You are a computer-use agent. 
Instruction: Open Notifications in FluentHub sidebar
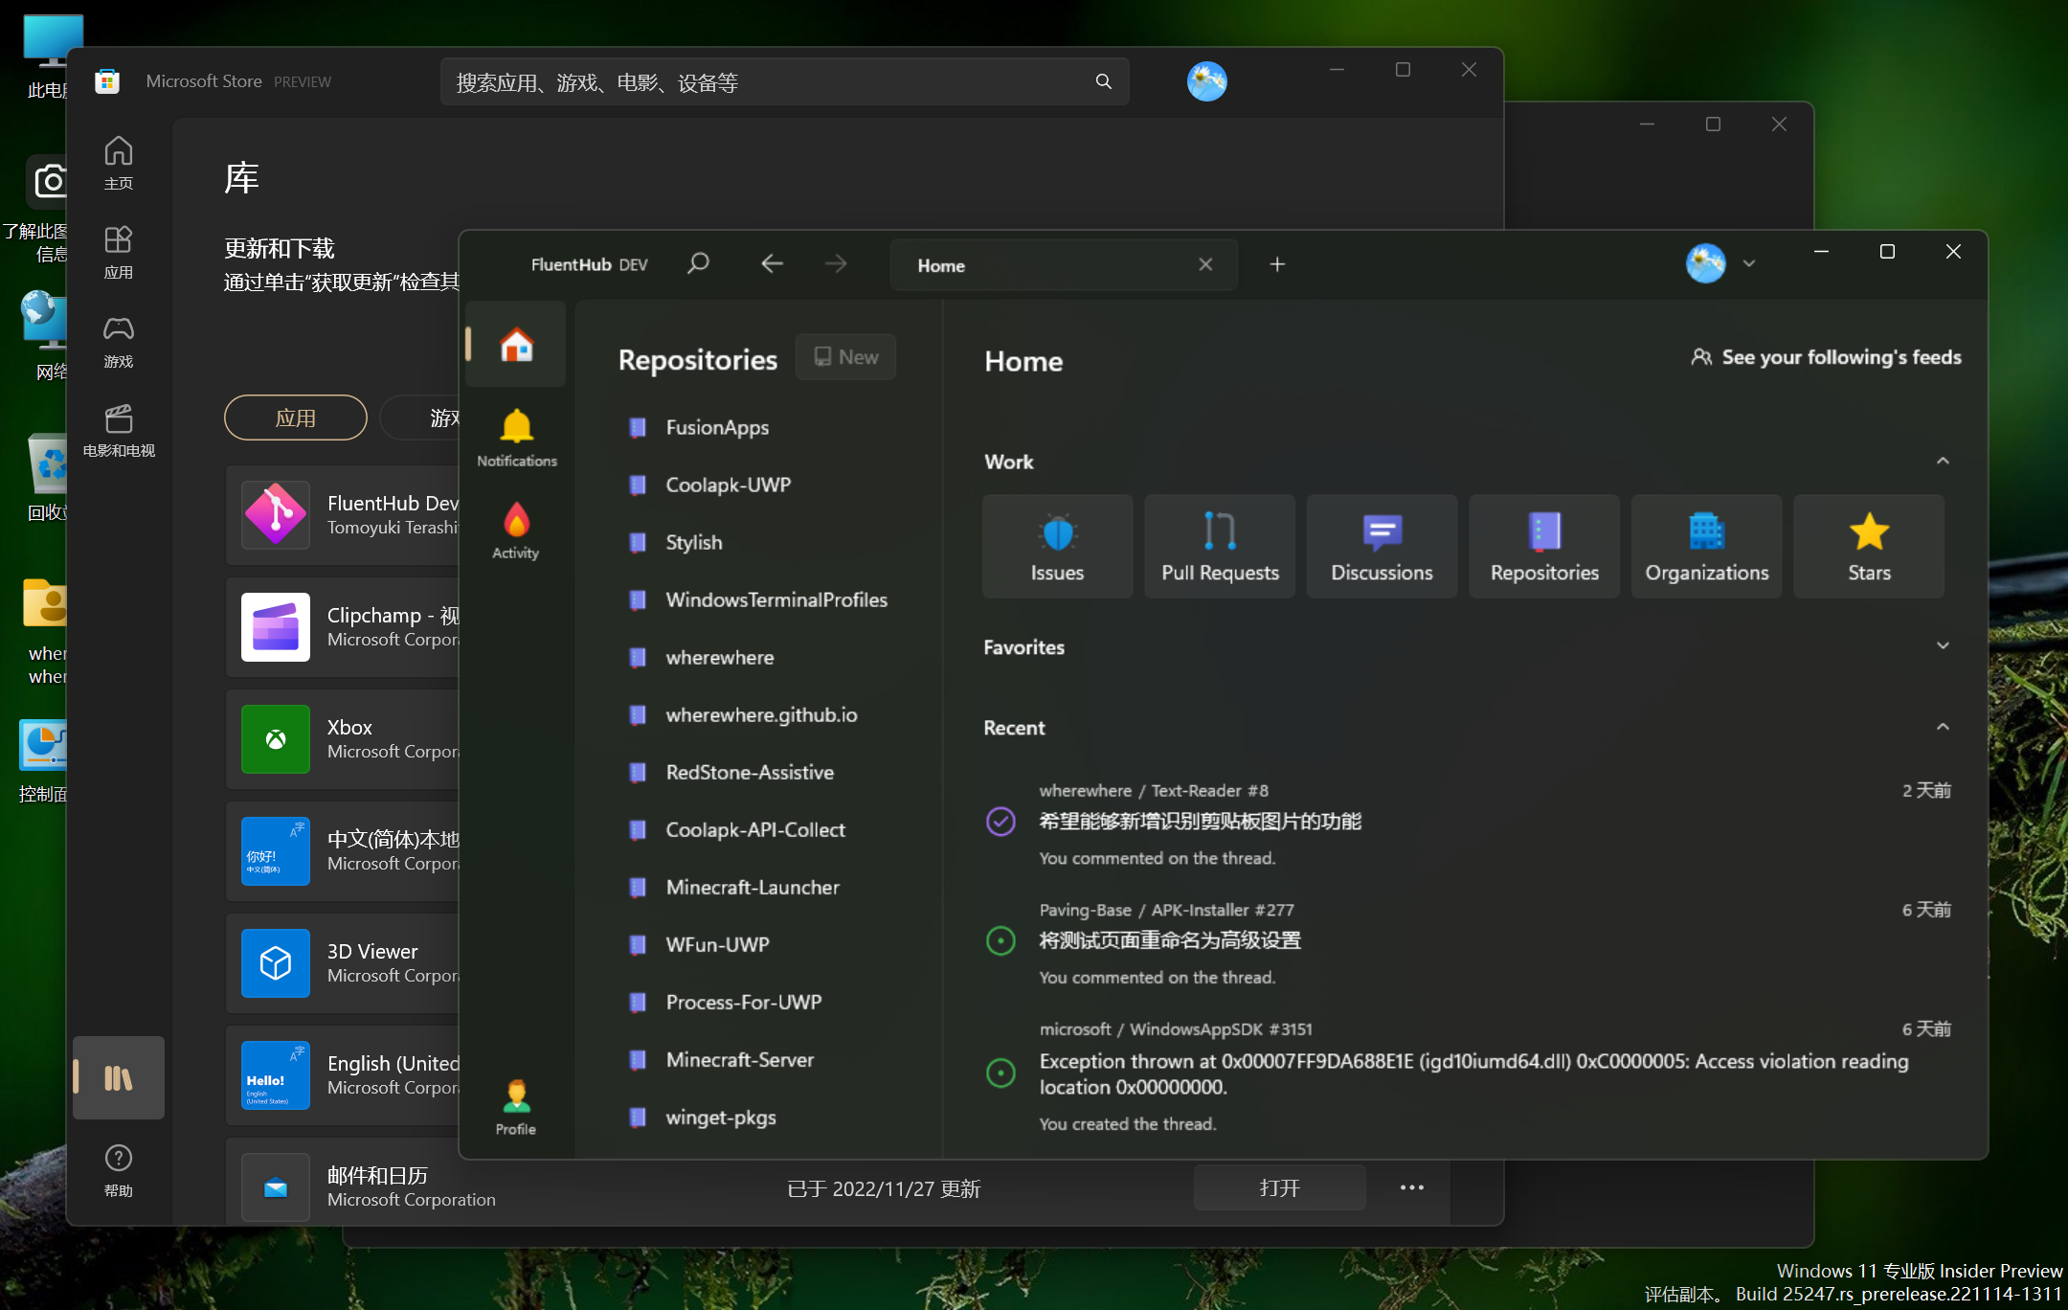[x=516, y=438]
